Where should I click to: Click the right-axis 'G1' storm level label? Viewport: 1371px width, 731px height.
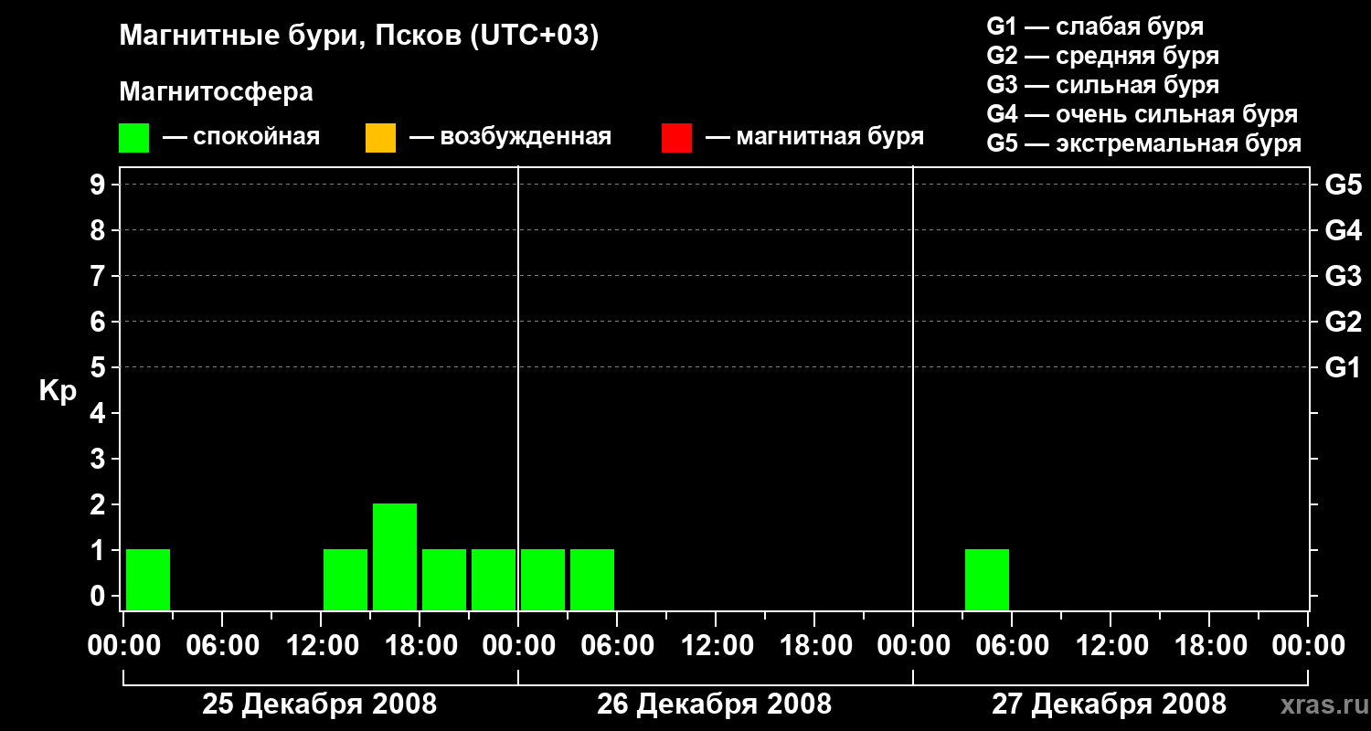[1343, 367]
